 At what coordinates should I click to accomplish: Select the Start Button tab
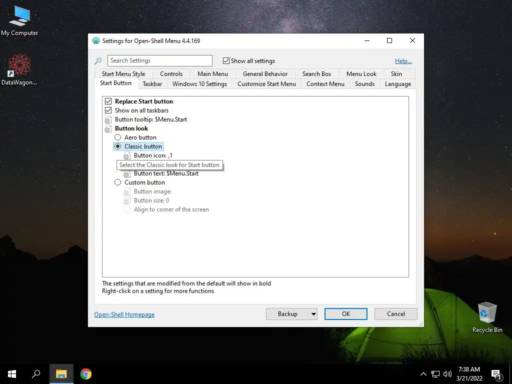coord(115,83)
